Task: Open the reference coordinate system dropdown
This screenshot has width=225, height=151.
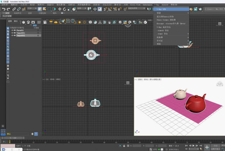Action: pos(82,8)
